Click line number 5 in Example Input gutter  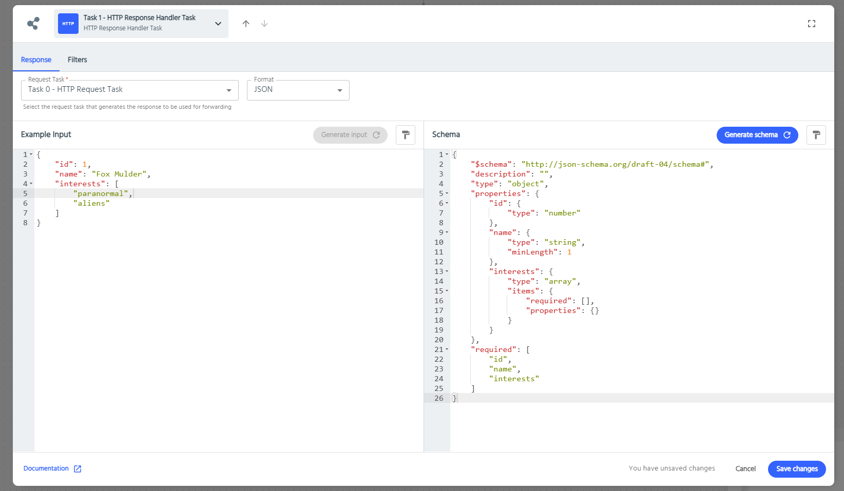pyautogui.click(x=25, y=193)
